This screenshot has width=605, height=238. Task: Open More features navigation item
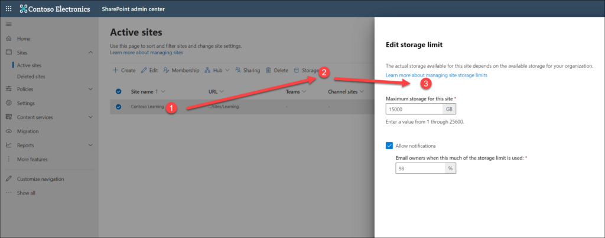pos(32,159)
